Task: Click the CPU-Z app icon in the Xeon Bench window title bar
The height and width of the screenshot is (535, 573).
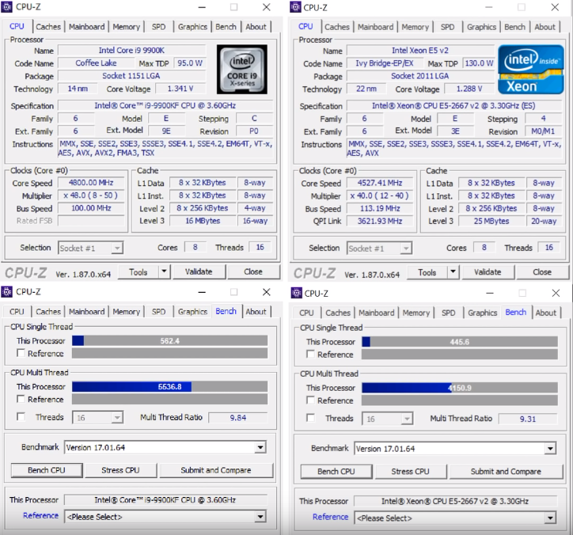Action: pos(296,293)
